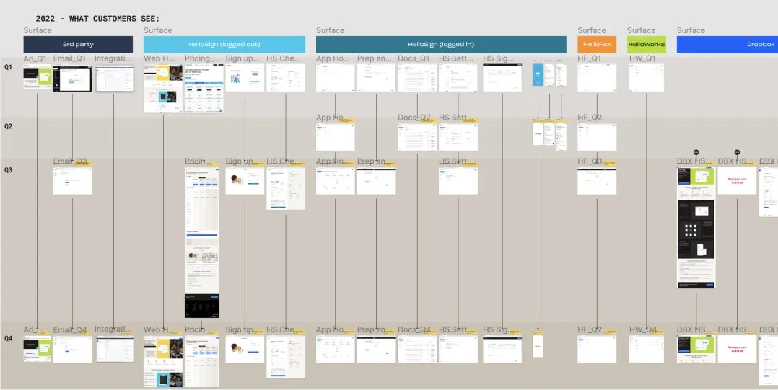Viewport: 778px width, 390px height.
Task: Open the Q4 App Ho... frame thumbnail
Action: [x=336, y=350]
